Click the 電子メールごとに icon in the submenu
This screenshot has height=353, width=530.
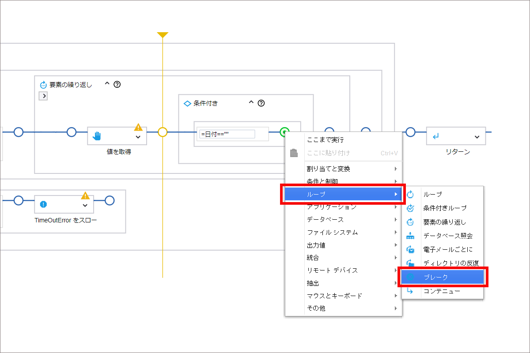(410, 249)
